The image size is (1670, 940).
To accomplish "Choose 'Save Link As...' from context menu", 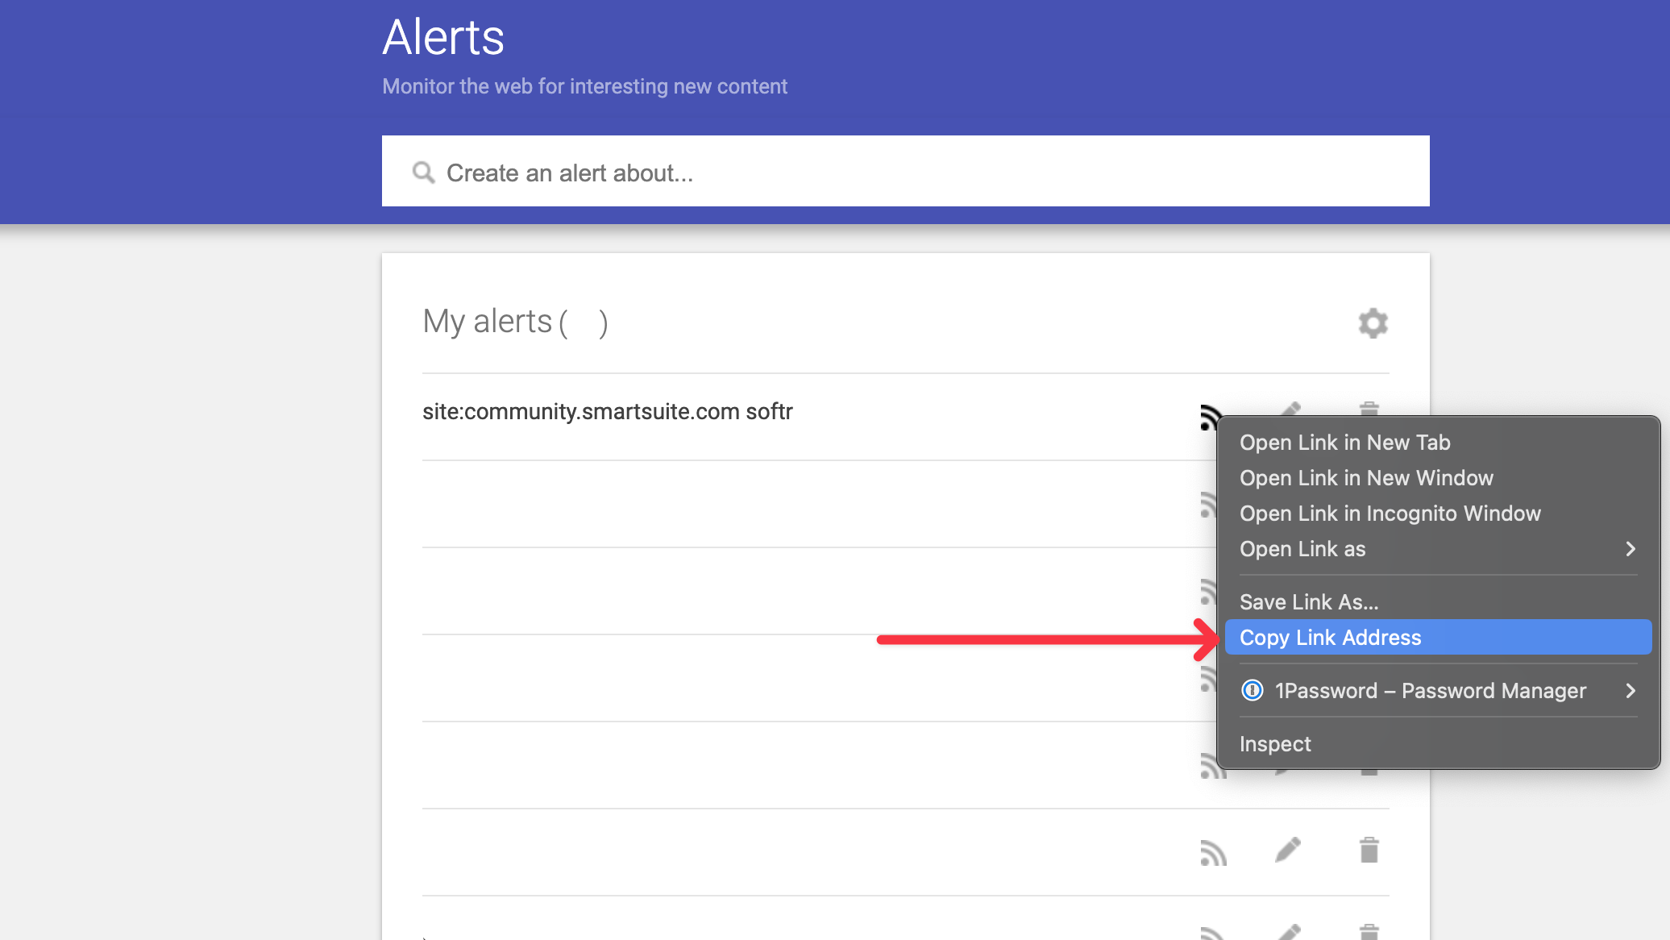I will (1308, 602).
